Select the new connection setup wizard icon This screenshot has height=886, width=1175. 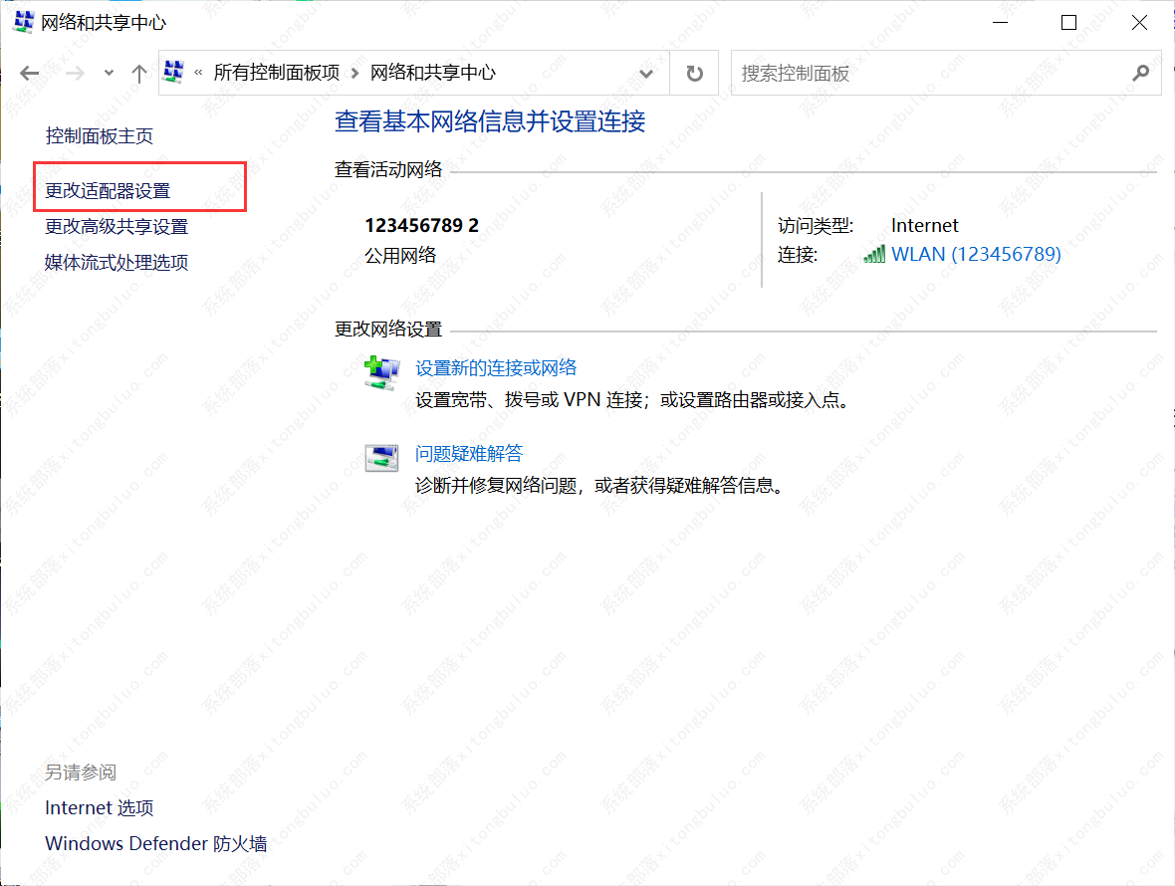381,372
